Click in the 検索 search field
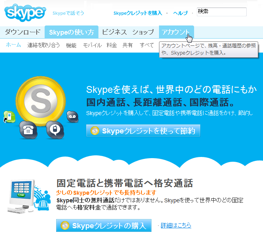The width and height of the screenshot is (263, 239). tap(221, 12)
